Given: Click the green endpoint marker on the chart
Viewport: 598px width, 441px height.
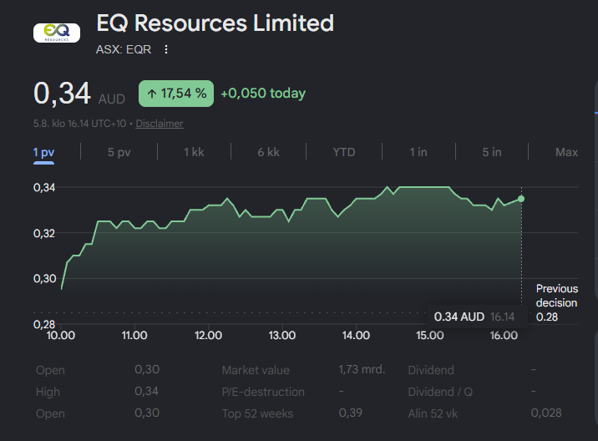Looking at the screenshot, I should click(x=521, y=199).
